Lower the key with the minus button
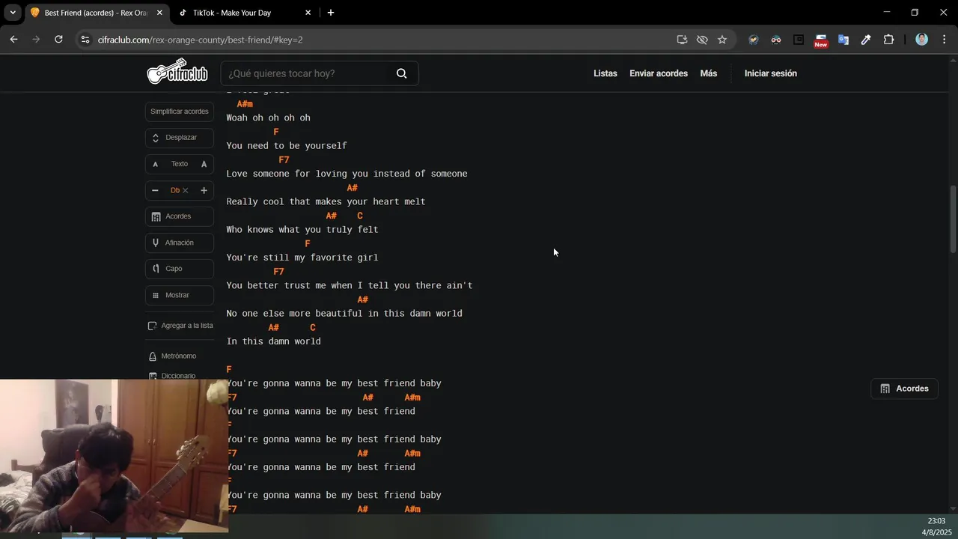The height and width of the screenshot is (539, 958). tap(155, 190)
